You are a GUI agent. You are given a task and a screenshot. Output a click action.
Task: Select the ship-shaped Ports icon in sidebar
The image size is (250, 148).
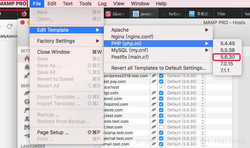[27, 67]
